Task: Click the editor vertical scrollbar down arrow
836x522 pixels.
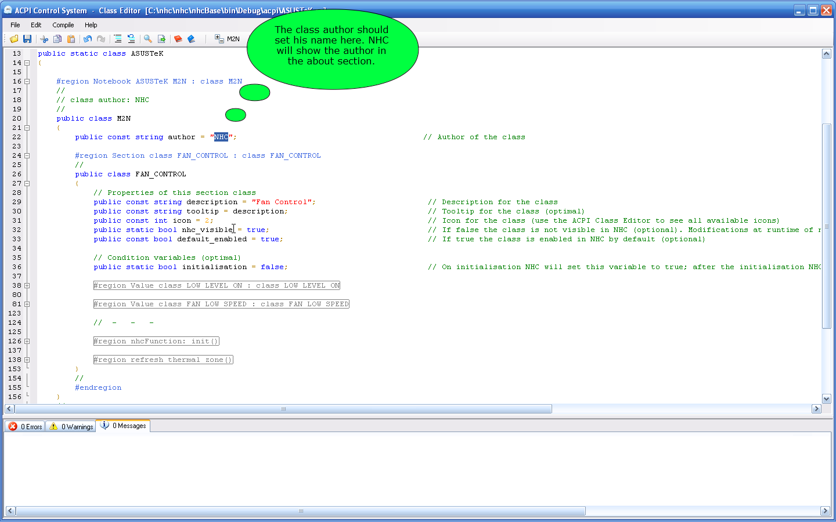Action: tap(826, 398)
